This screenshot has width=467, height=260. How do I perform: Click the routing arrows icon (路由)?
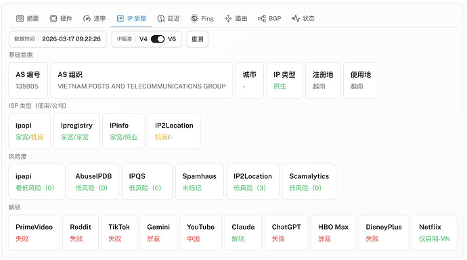(228, 18)
